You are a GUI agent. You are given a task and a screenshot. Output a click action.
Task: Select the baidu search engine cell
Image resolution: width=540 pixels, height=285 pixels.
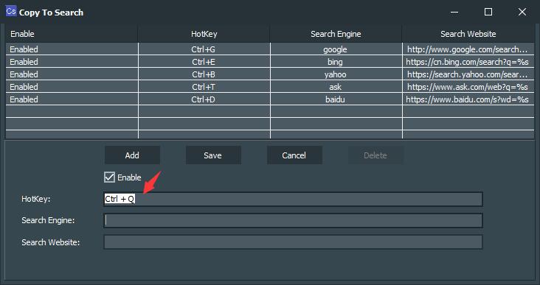(336, 99)
